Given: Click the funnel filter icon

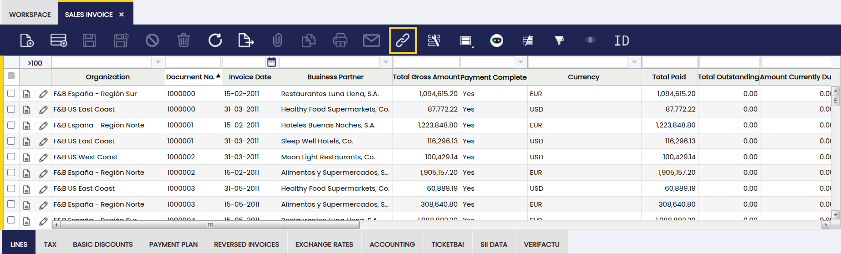Looking at the screenshot, I should 559,41.
